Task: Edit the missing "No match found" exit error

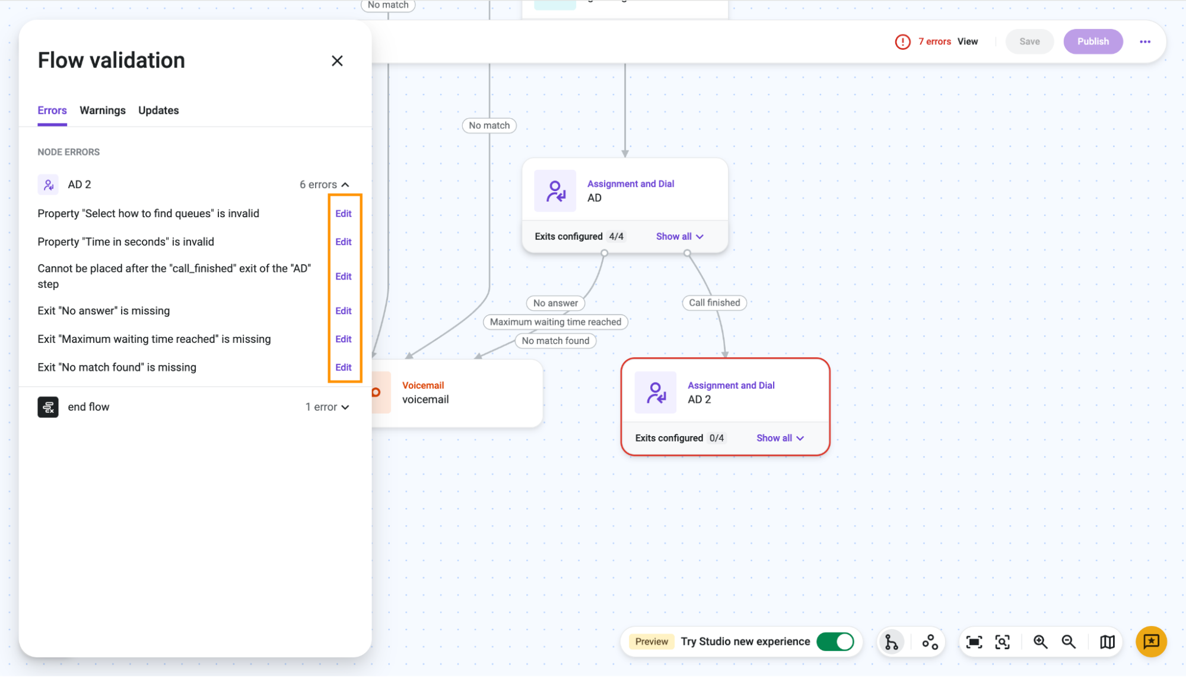Action: (x=344, y=368)
